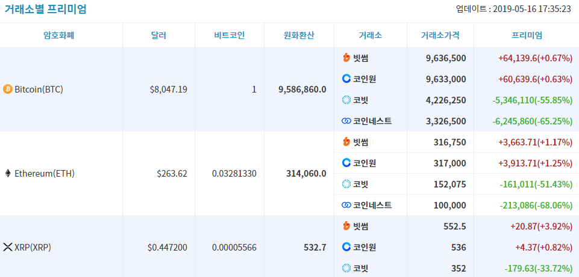Click the 317,000 exchange price
Viewport: 579px width, 277px height.
pyautogui.click(x=449, y=163)
